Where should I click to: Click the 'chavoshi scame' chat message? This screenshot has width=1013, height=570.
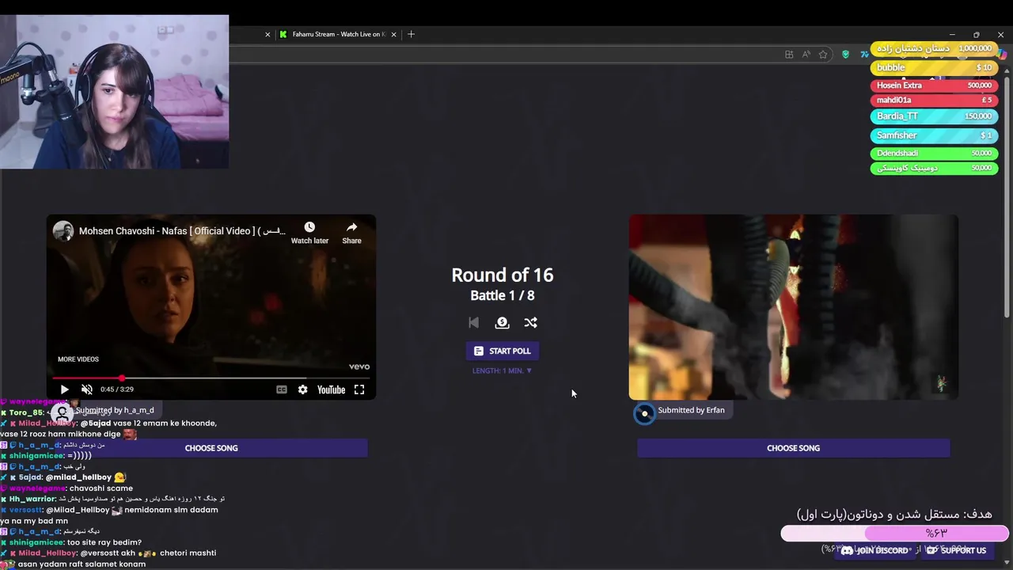pos(101,488)
